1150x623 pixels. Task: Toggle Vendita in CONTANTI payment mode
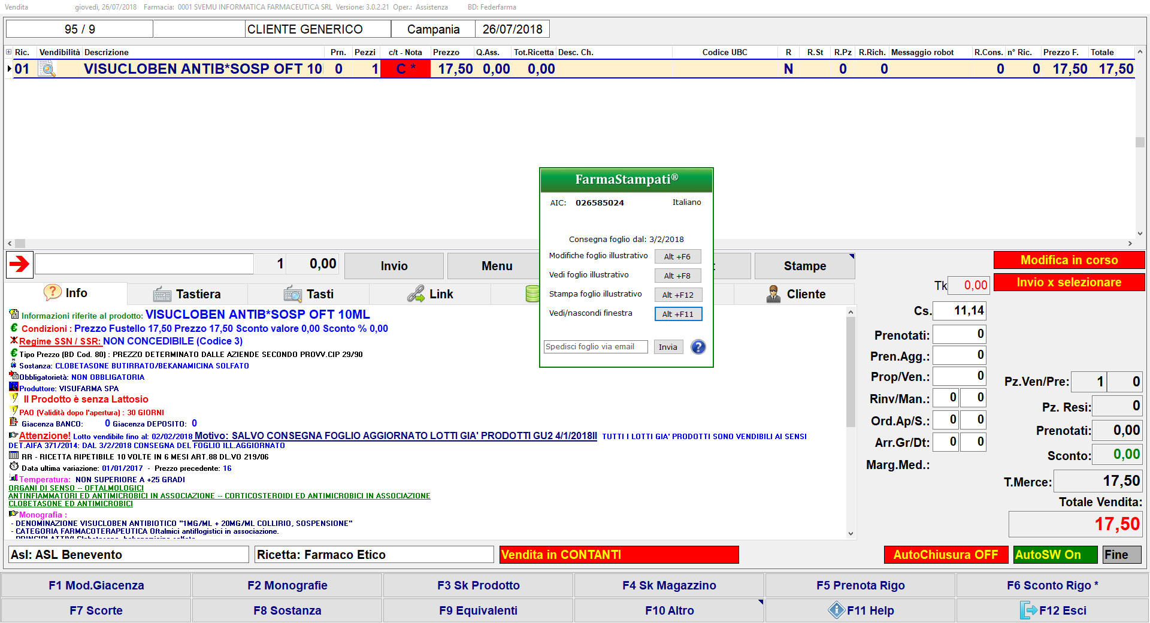tap(619, 555)
